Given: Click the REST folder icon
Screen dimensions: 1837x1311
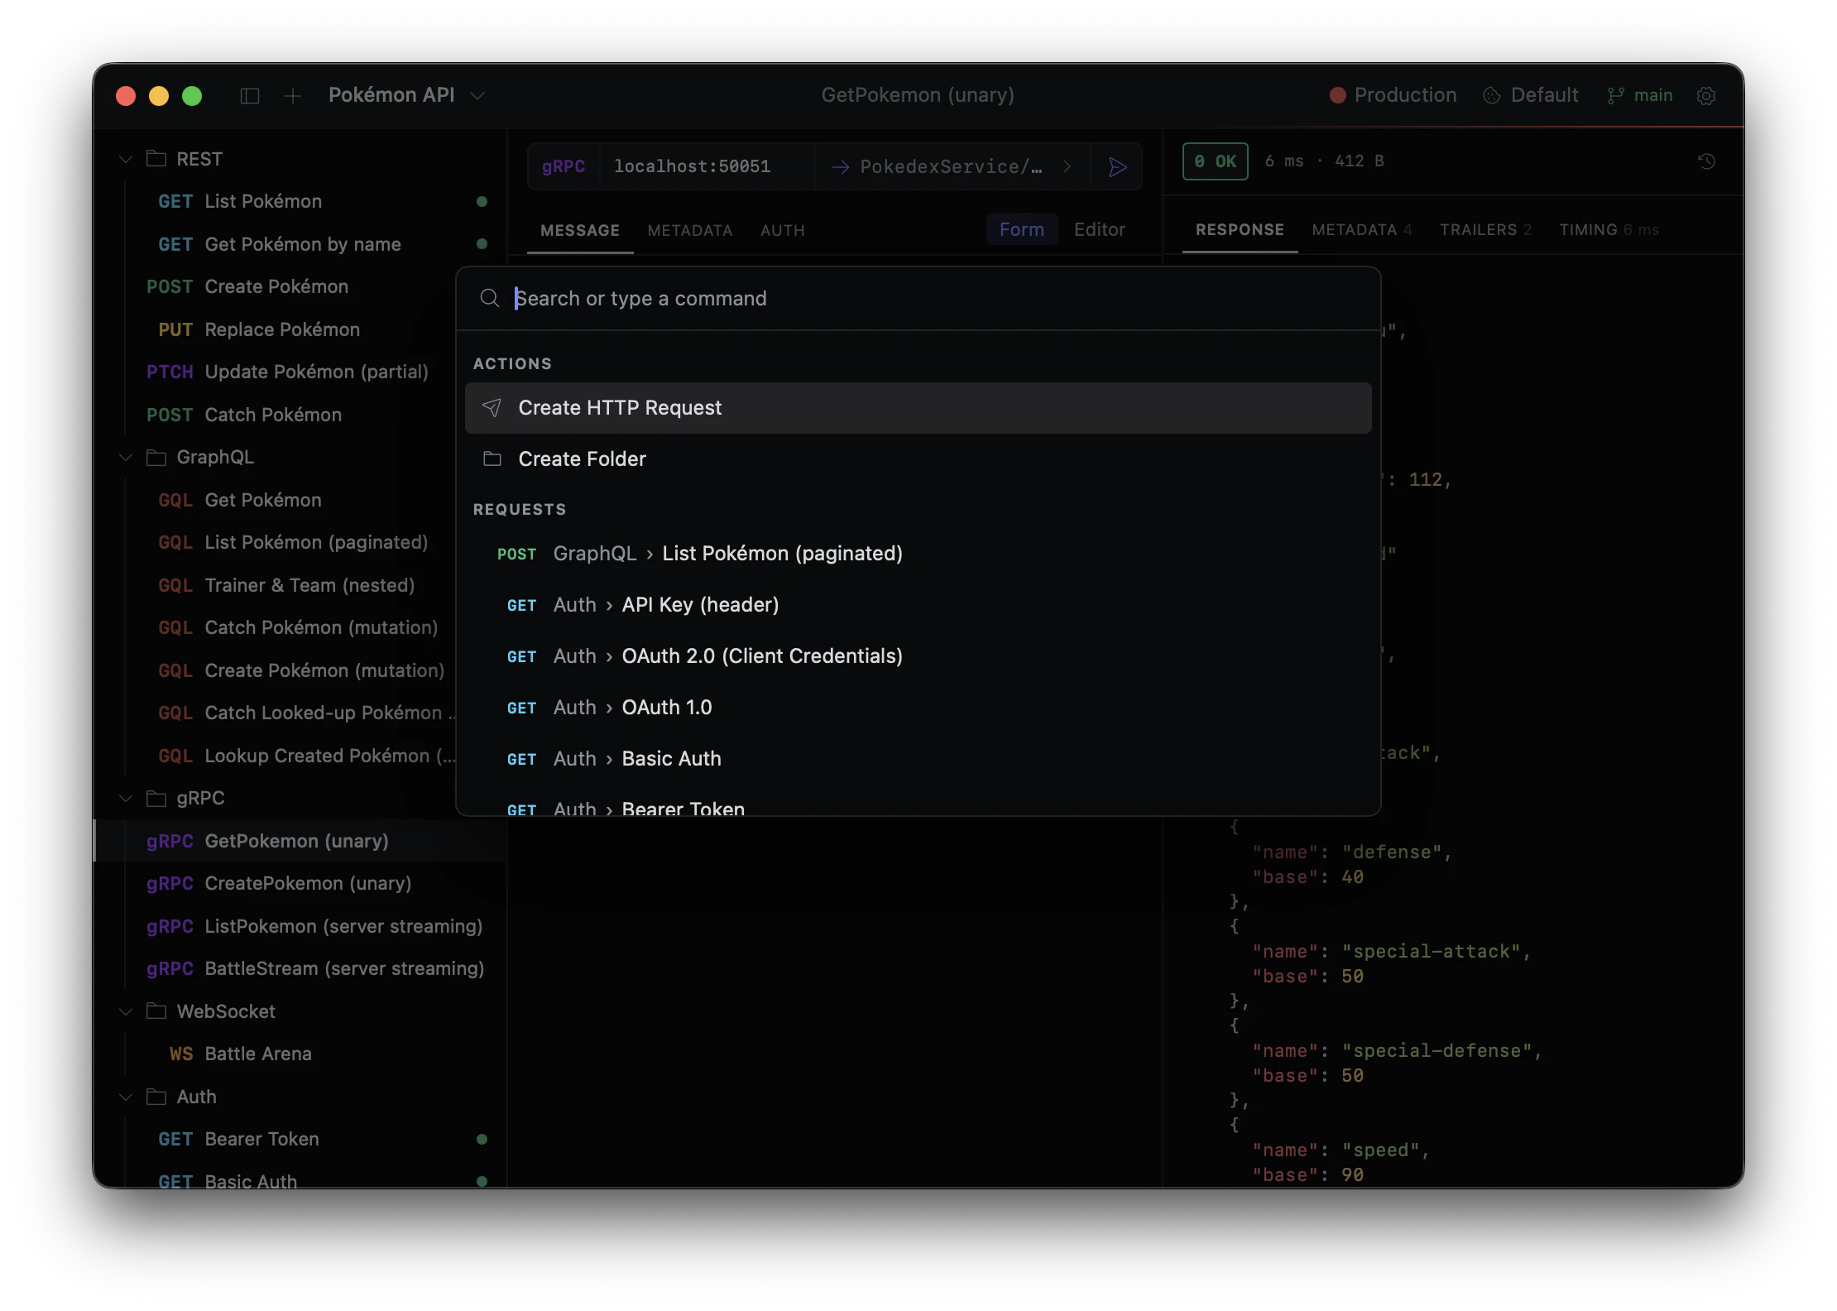Looking at the screenshot, I should click(x=156, y=158).
